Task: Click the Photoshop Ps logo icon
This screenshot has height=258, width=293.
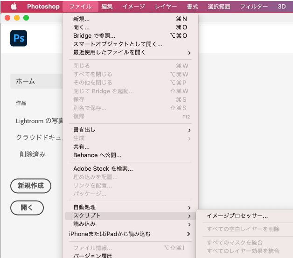Action: [19, 38]
